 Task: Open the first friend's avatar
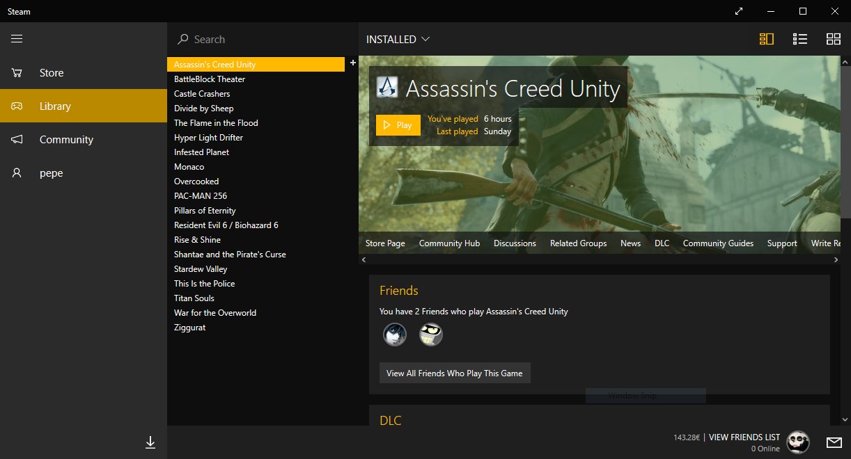click(x=395, y=335)
